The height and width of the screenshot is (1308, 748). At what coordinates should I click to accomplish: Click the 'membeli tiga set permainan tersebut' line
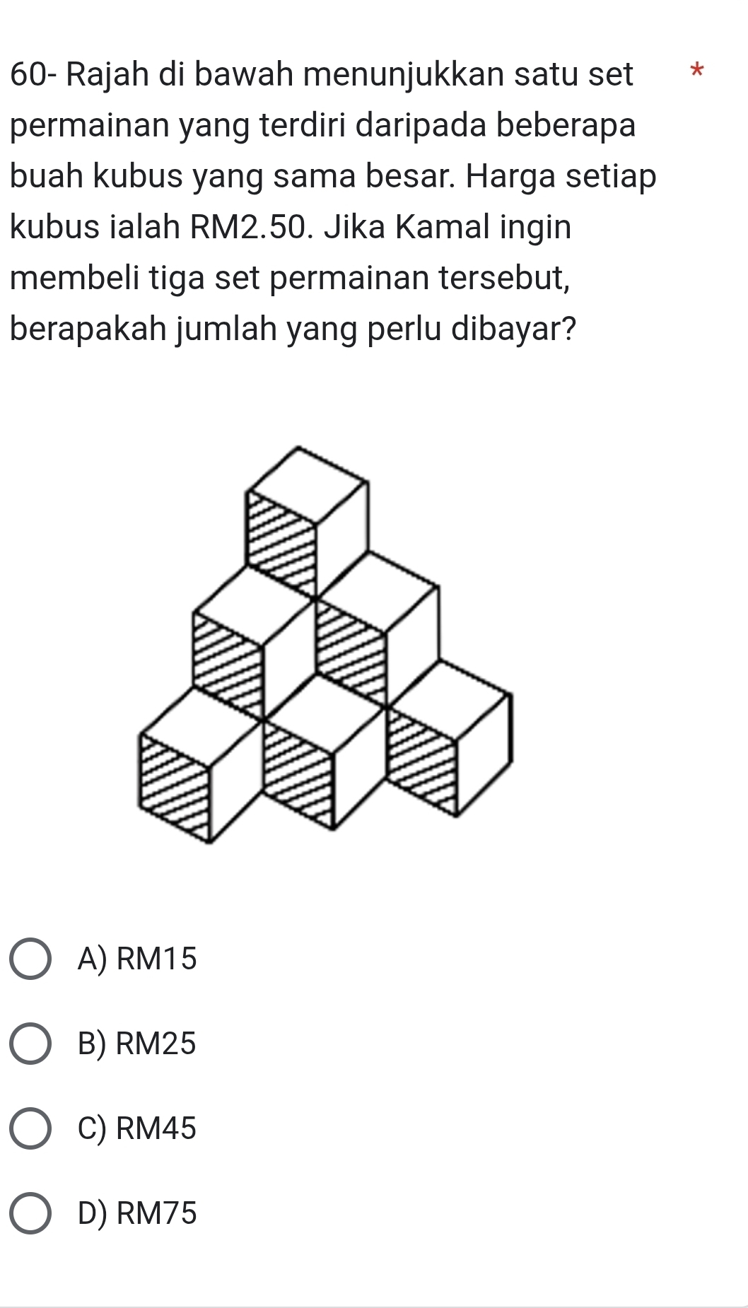(291, 279)
